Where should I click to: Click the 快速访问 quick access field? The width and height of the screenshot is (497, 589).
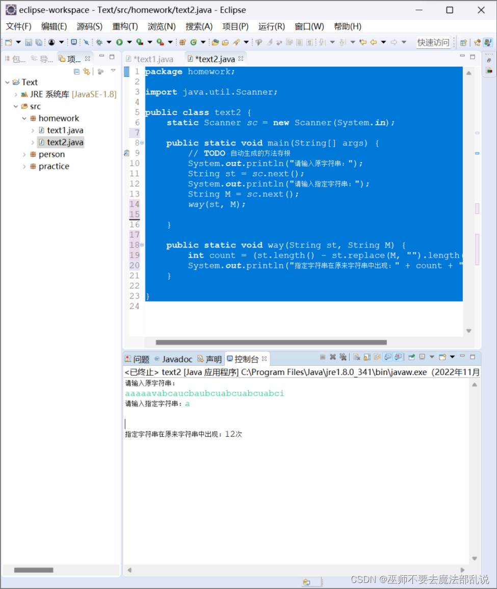click(x=433, y=42)
